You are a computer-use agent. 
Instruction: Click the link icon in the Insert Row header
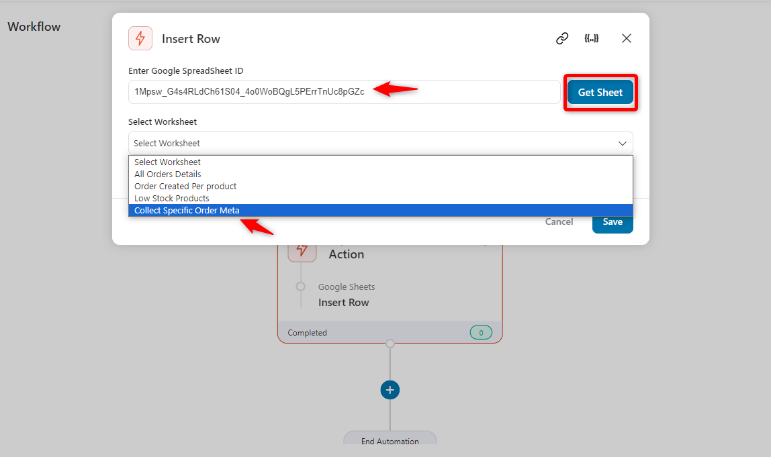point(562,38)
